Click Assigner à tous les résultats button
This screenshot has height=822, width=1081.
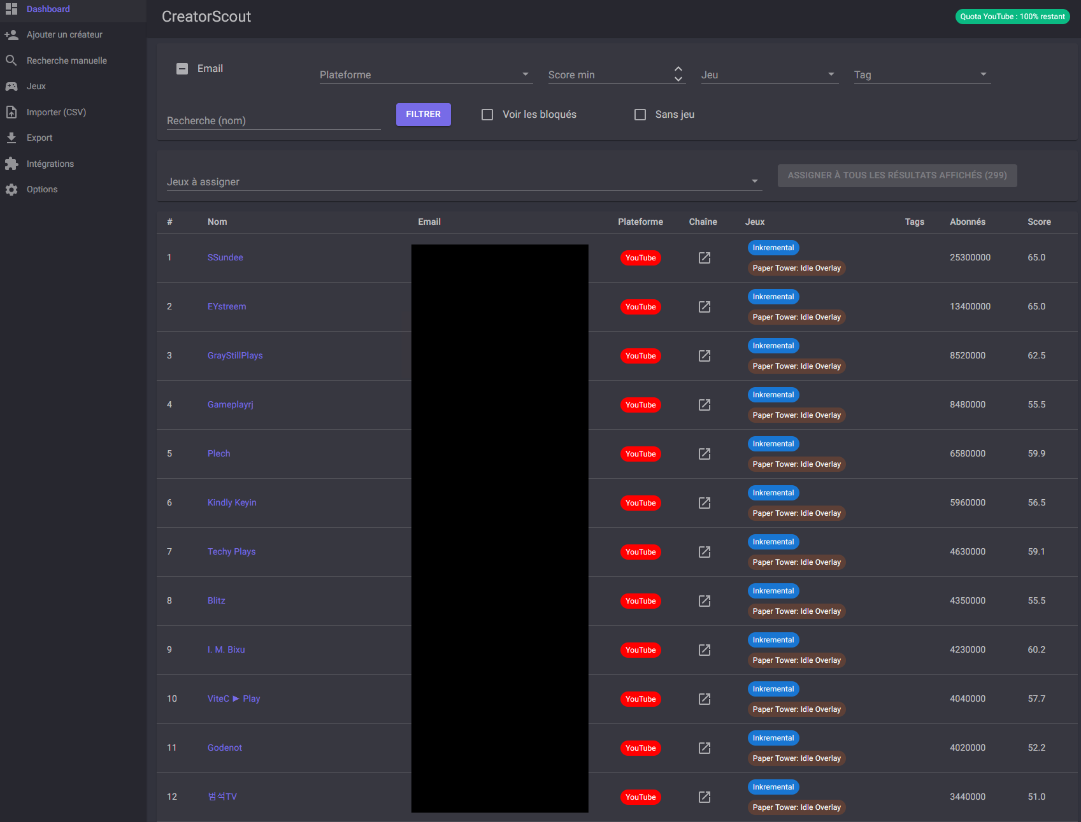pyautogui.click(x=898, y=176)
